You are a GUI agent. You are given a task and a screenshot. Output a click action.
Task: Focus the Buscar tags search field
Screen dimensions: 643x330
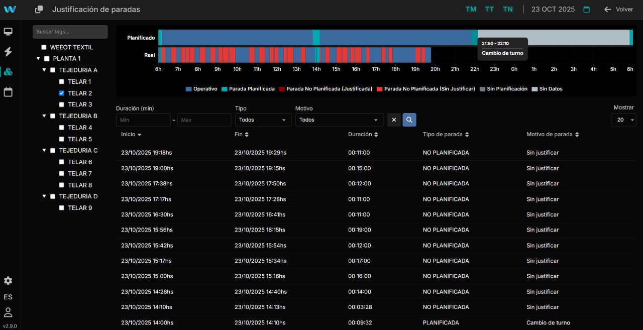[70, 32]
